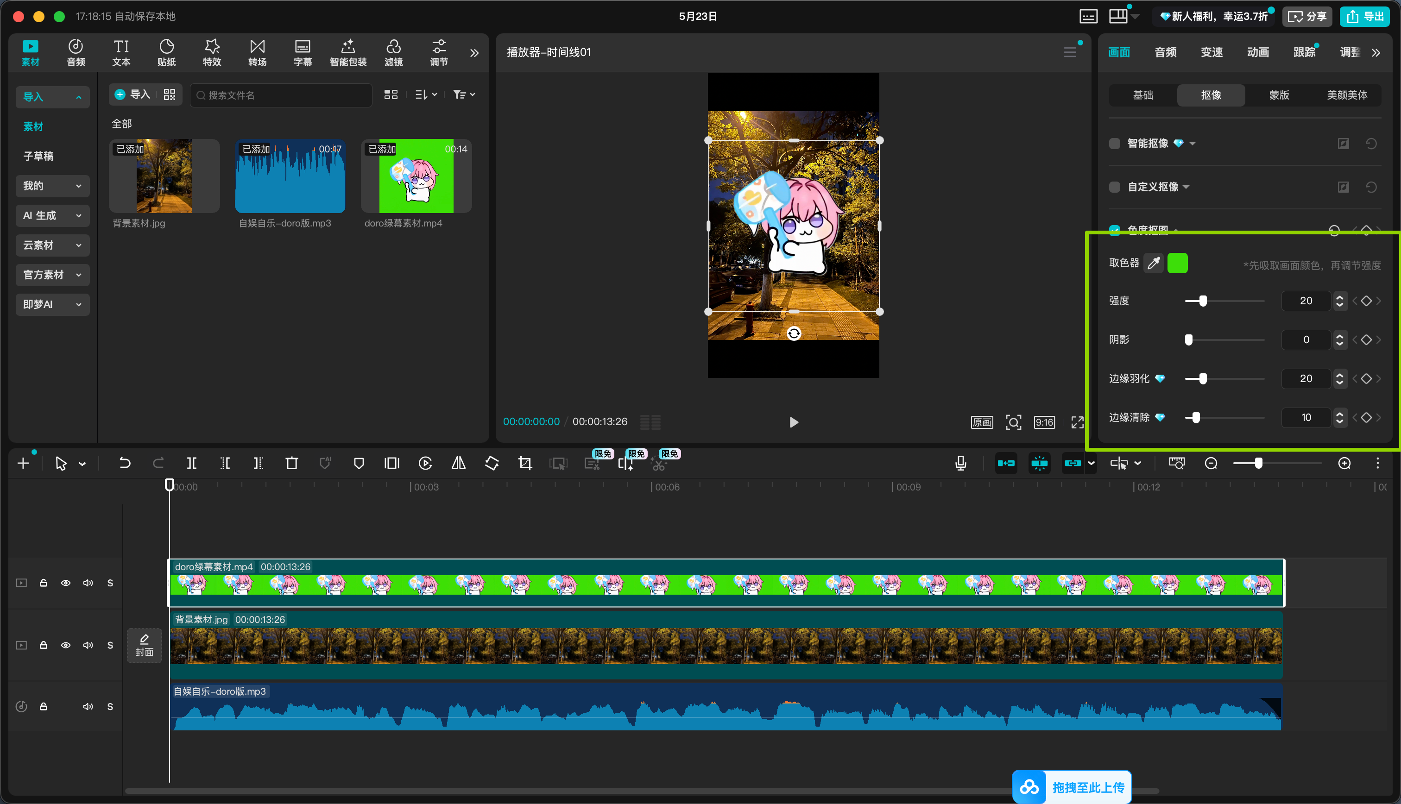Expand the 即梦AI sidebar section
This screenshot has height=804, width=1401.
click(x=52, y=305)
